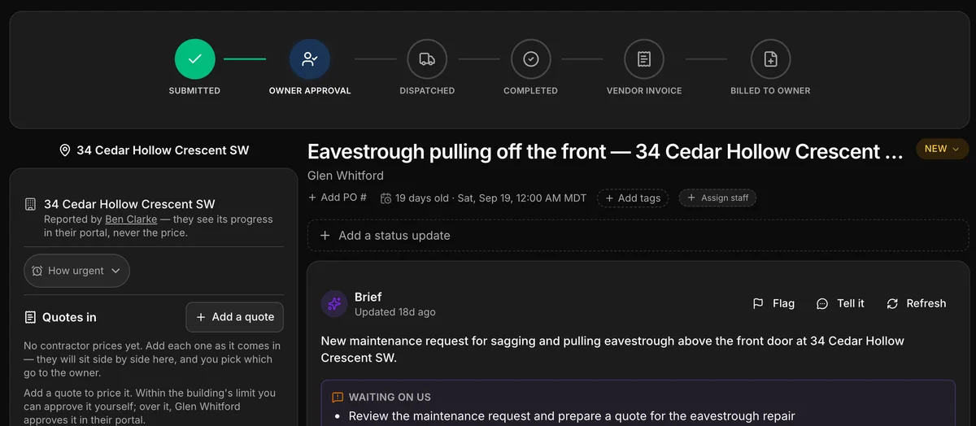Click the Submitted checkmark step icon
The height and width of the screenshot is (426, 976).
tap(195, 59)
